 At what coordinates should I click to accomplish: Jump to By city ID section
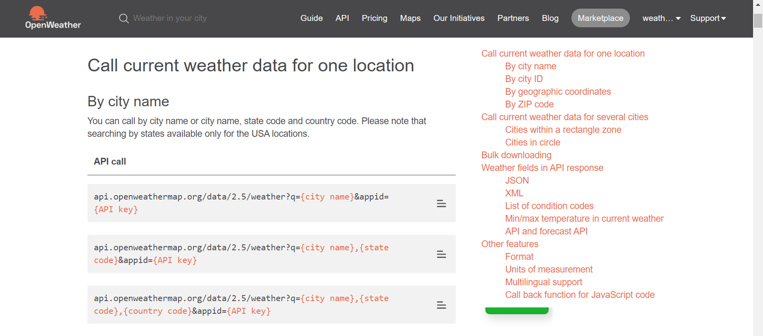pos(524,79)
